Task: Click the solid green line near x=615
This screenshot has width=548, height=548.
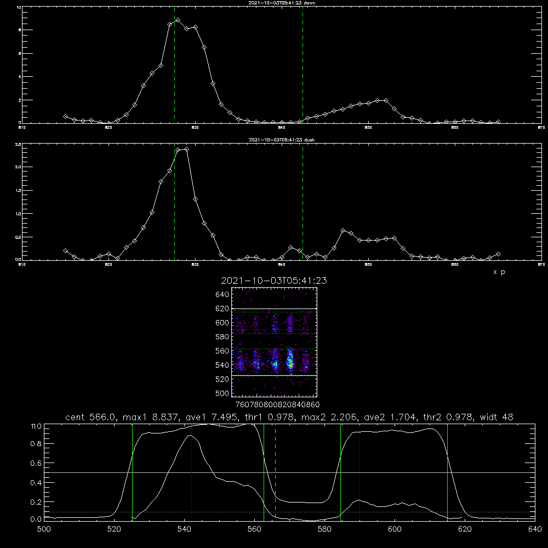Action: pos(447,472)
